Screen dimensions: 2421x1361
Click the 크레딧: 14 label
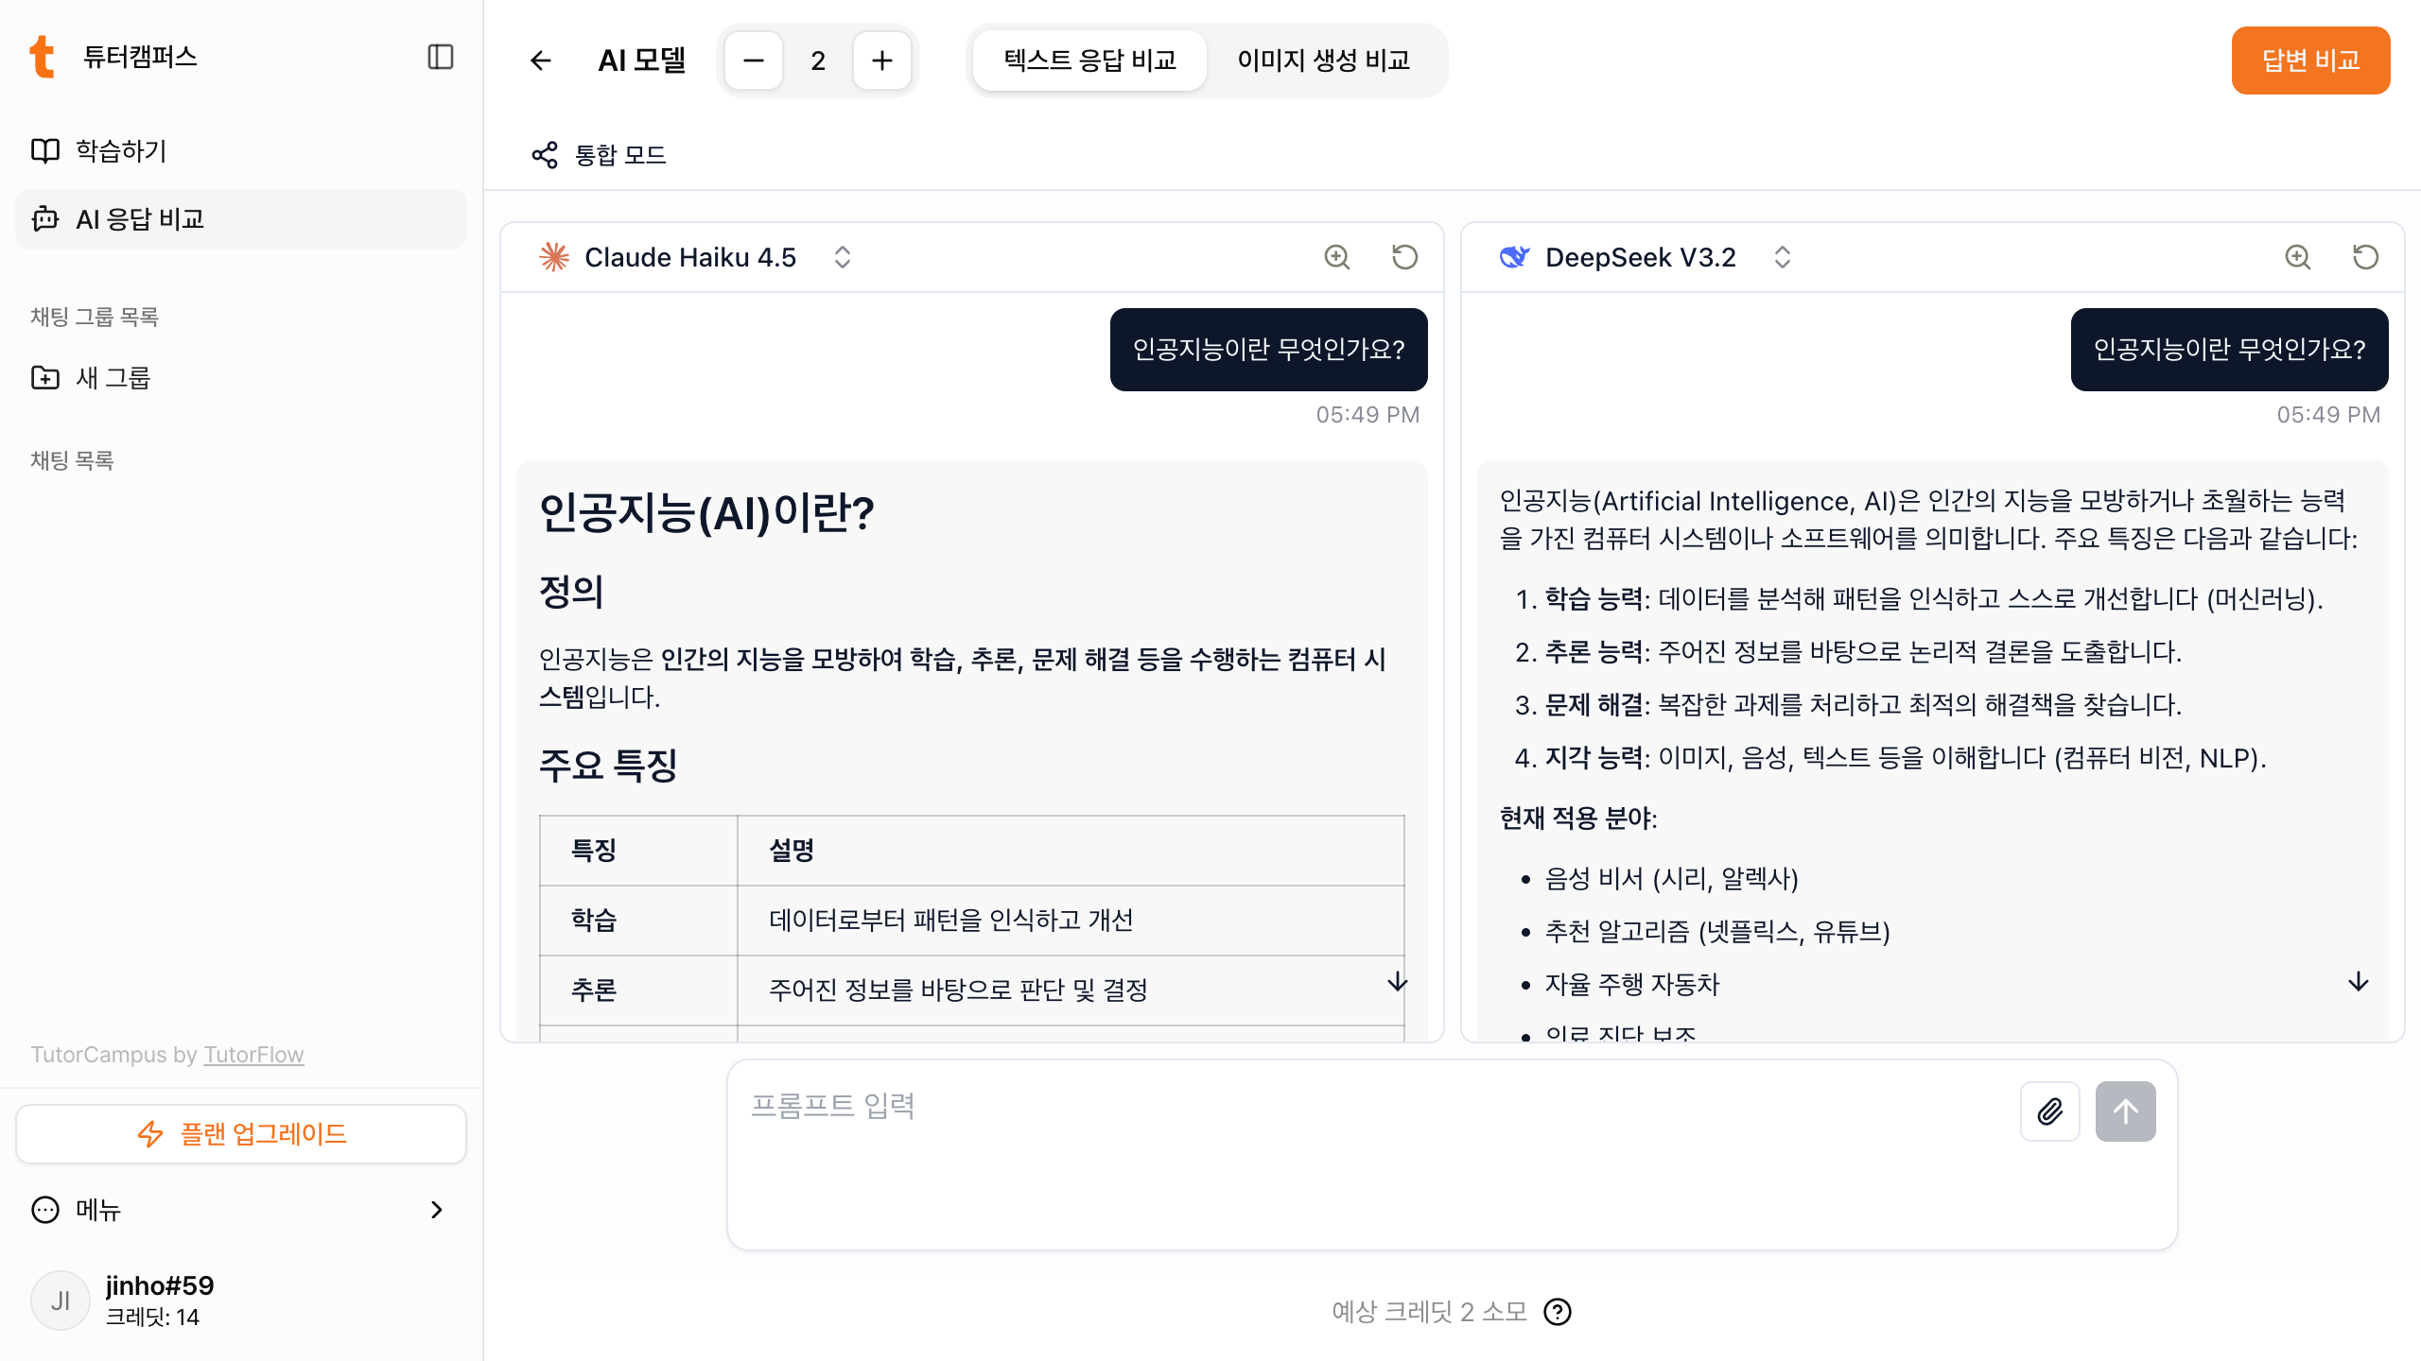click(x=152, y=1318)
